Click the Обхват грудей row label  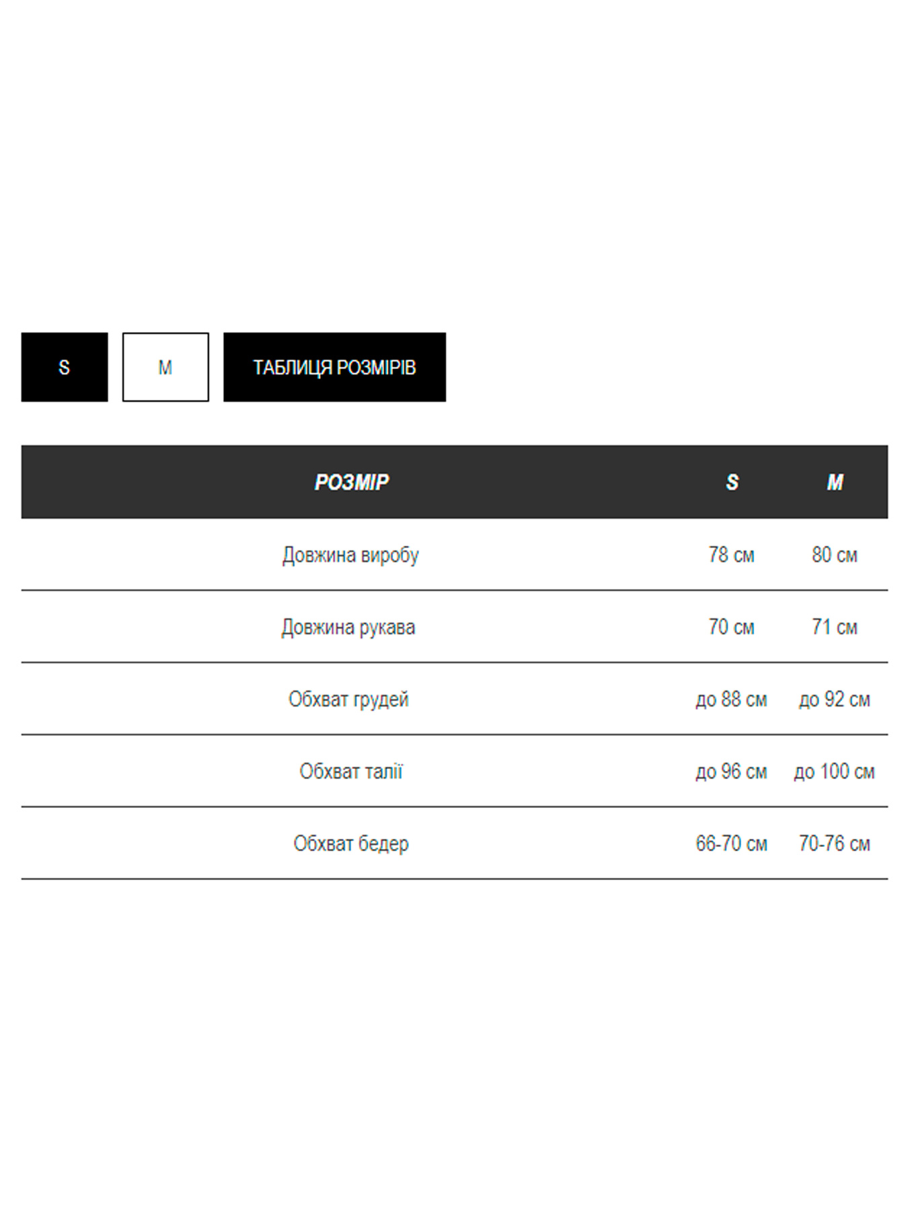[x=348, y=699]
